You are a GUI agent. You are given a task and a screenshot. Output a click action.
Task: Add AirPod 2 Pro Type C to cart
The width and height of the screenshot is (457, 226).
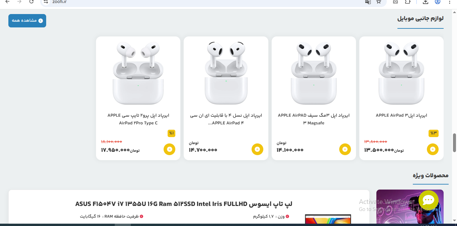169,149
